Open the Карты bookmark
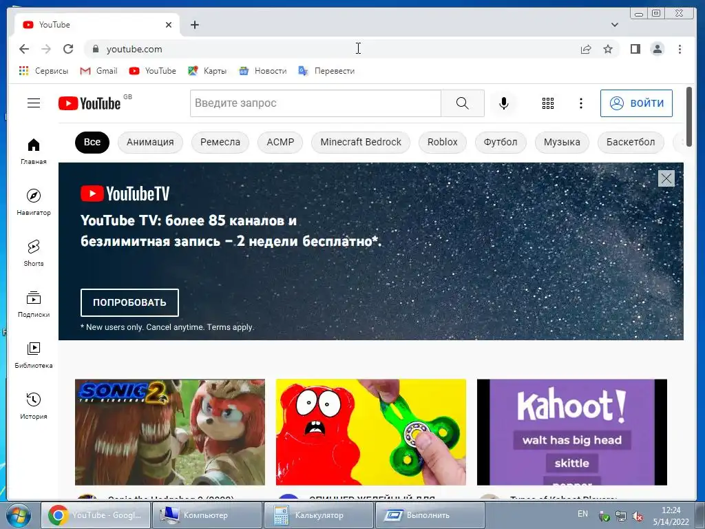This screenshot has width=705, height=529. (x=207, y=71)
